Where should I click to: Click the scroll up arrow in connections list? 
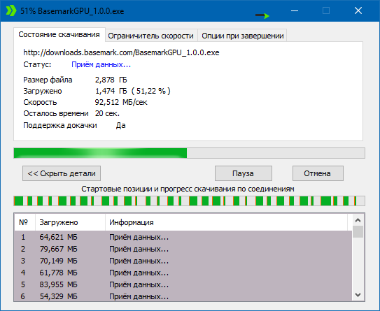click(x=358, y=220)
